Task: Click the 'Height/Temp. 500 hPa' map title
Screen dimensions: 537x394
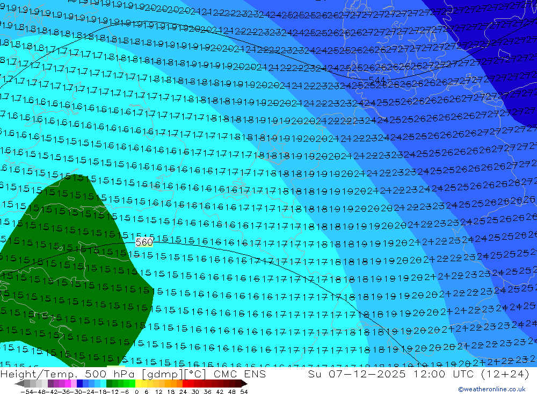Action: 69,374
